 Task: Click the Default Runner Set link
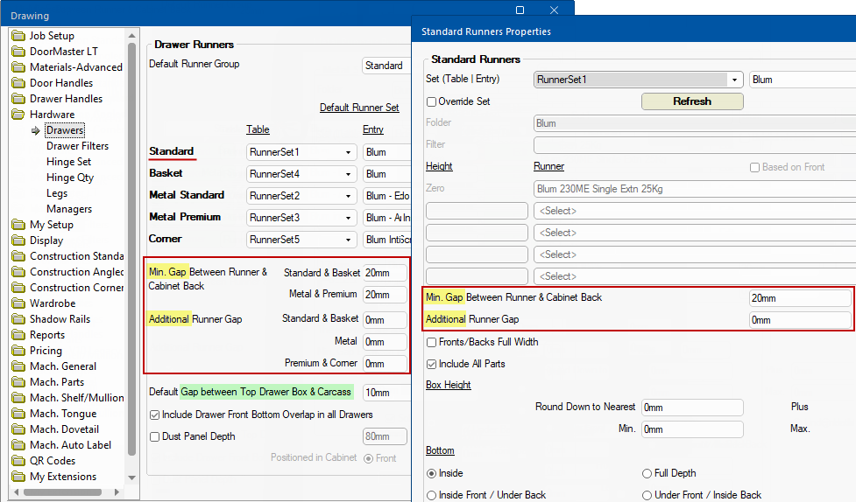coord(359,108)
